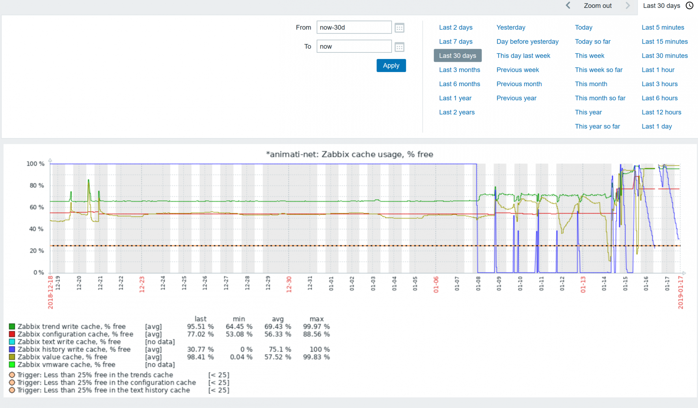Click the green trend write cache swatch
The width and height of the screenshot is (698, 408).
[12, 327]
